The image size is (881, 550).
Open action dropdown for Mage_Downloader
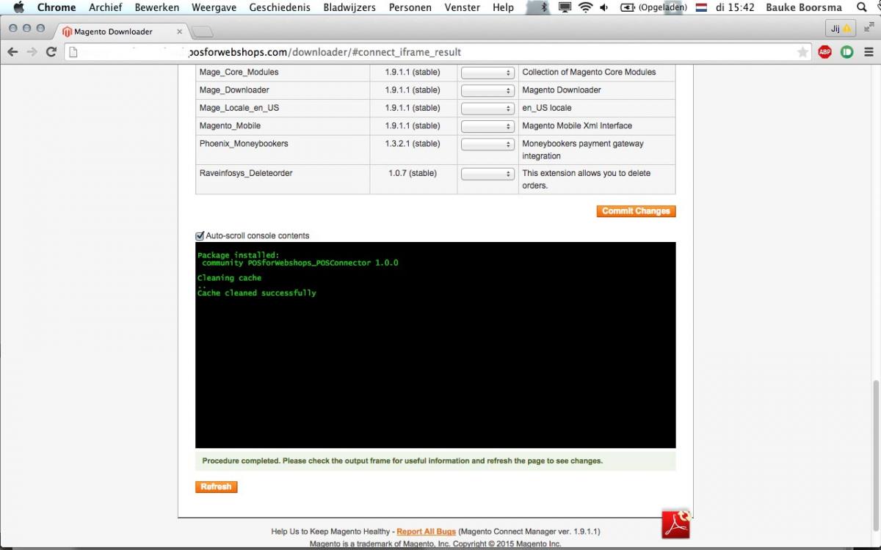click(x=487, y=91)
